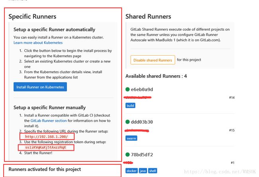Open shared runner 78bd5df2
Image resolution: width=259 pixels, height=177 pixels.
[x=142, y=155]
